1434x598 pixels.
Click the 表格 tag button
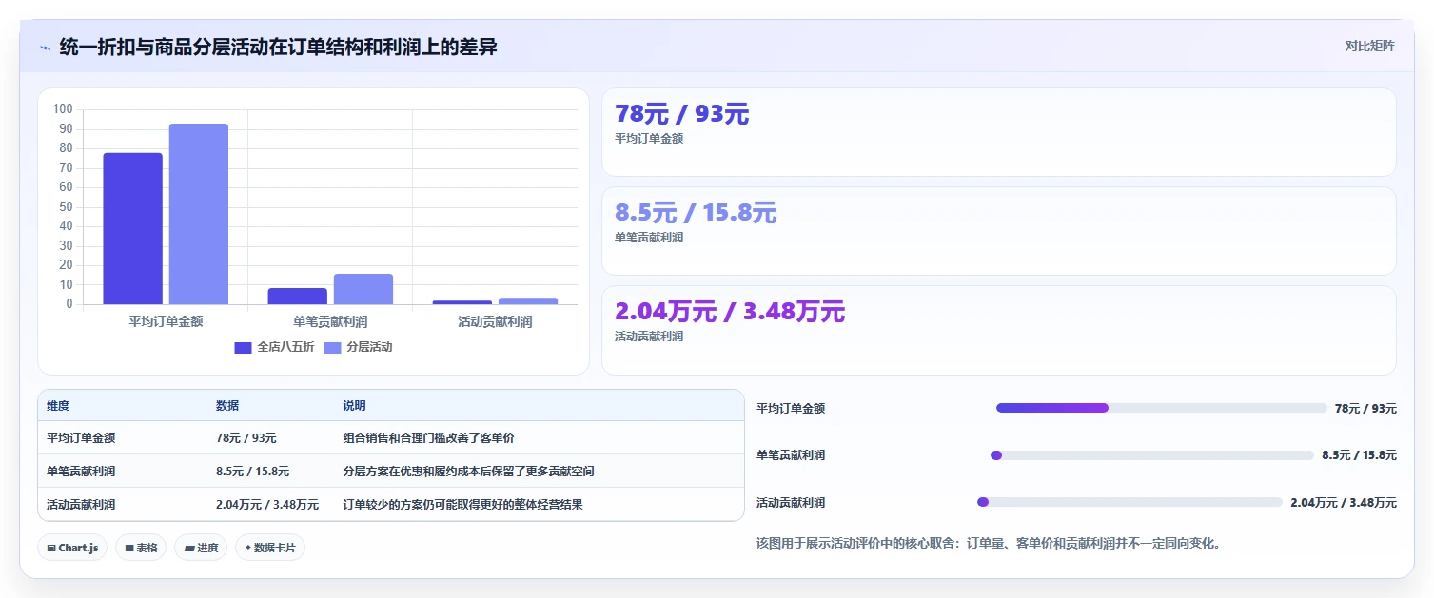tap(141, 548)
